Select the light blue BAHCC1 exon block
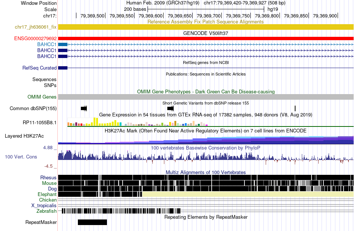The image size is (354, 231). (x=63, y=44)
